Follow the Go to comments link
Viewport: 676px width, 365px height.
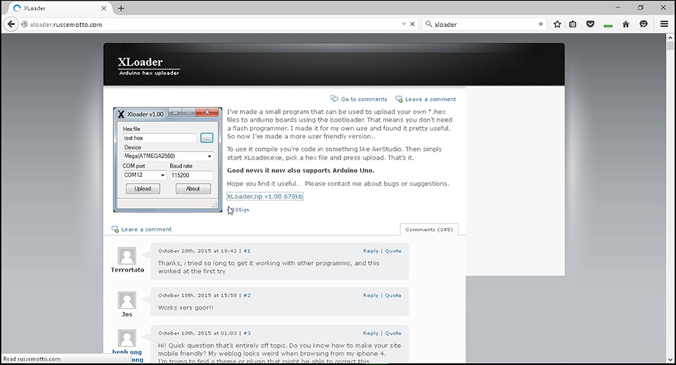point(364,99)
